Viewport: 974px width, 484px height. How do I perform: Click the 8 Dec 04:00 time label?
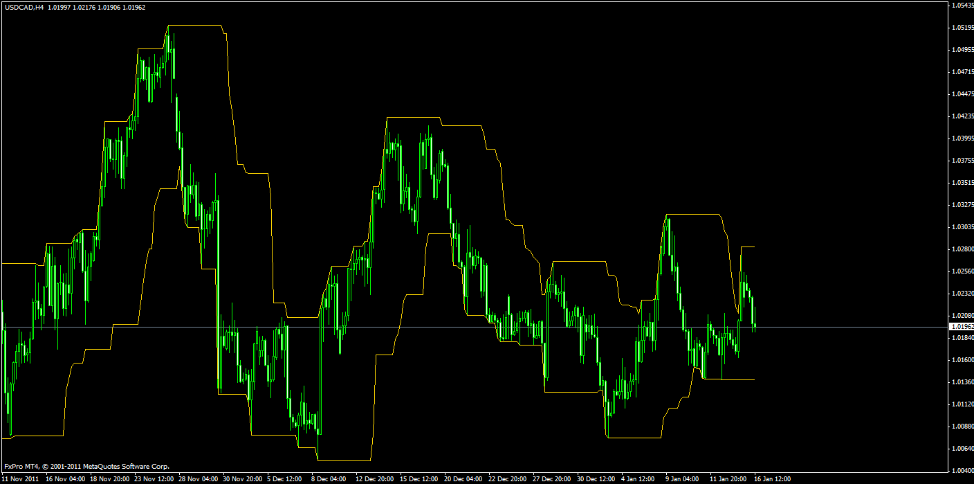(329, 478)
